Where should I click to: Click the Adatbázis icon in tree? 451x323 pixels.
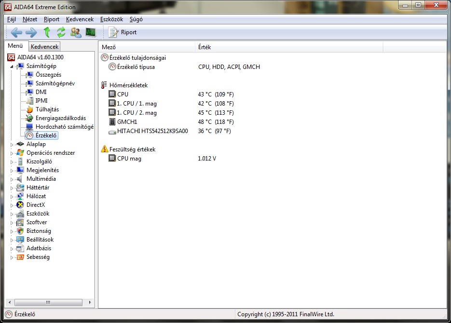tap(20, 248)
